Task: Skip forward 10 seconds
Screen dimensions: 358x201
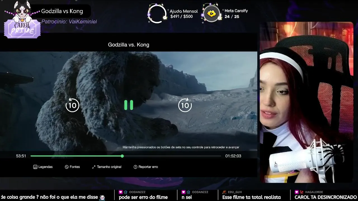Action: coord(185,105)
